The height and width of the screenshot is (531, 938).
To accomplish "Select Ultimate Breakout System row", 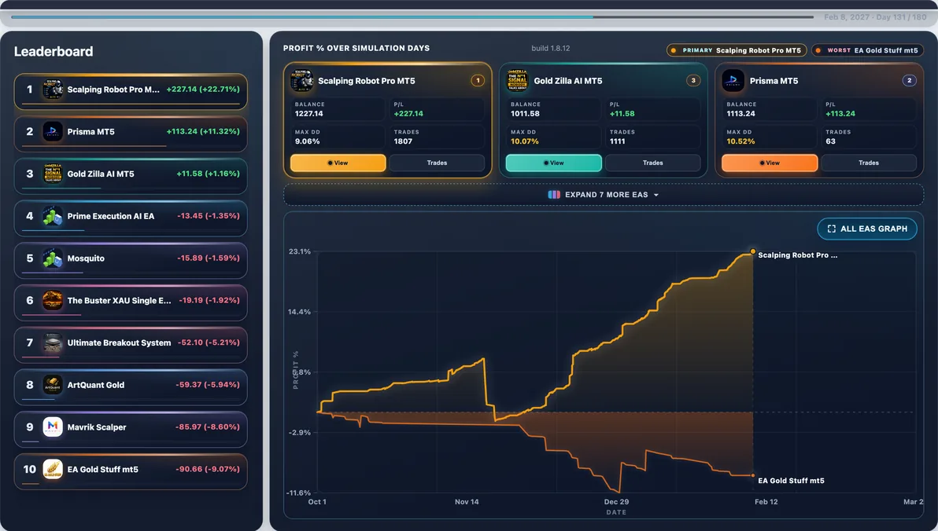I will tap(131, 345).
